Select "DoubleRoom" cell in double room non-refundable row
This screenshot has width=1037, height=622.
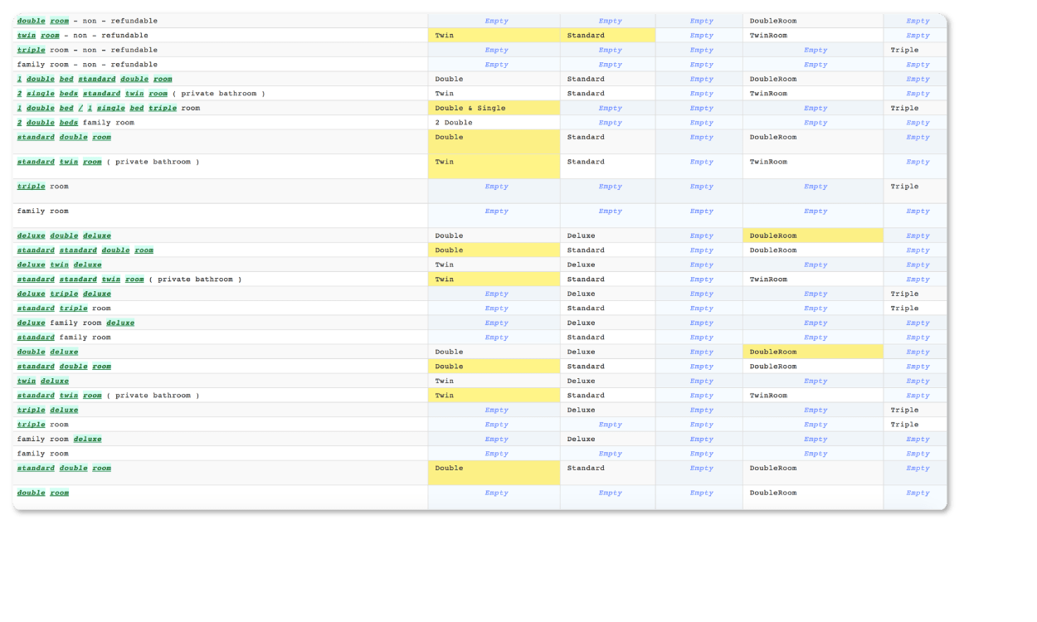click(x=812, y=21)
